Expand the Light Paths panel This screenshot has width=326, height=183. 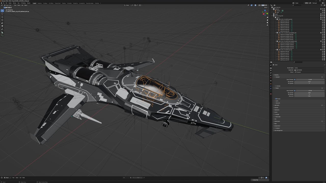pos(277,105)
